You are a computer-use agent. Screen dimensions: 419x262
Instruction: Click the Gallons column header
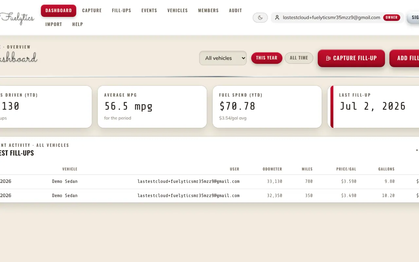[x=386, y=169]
